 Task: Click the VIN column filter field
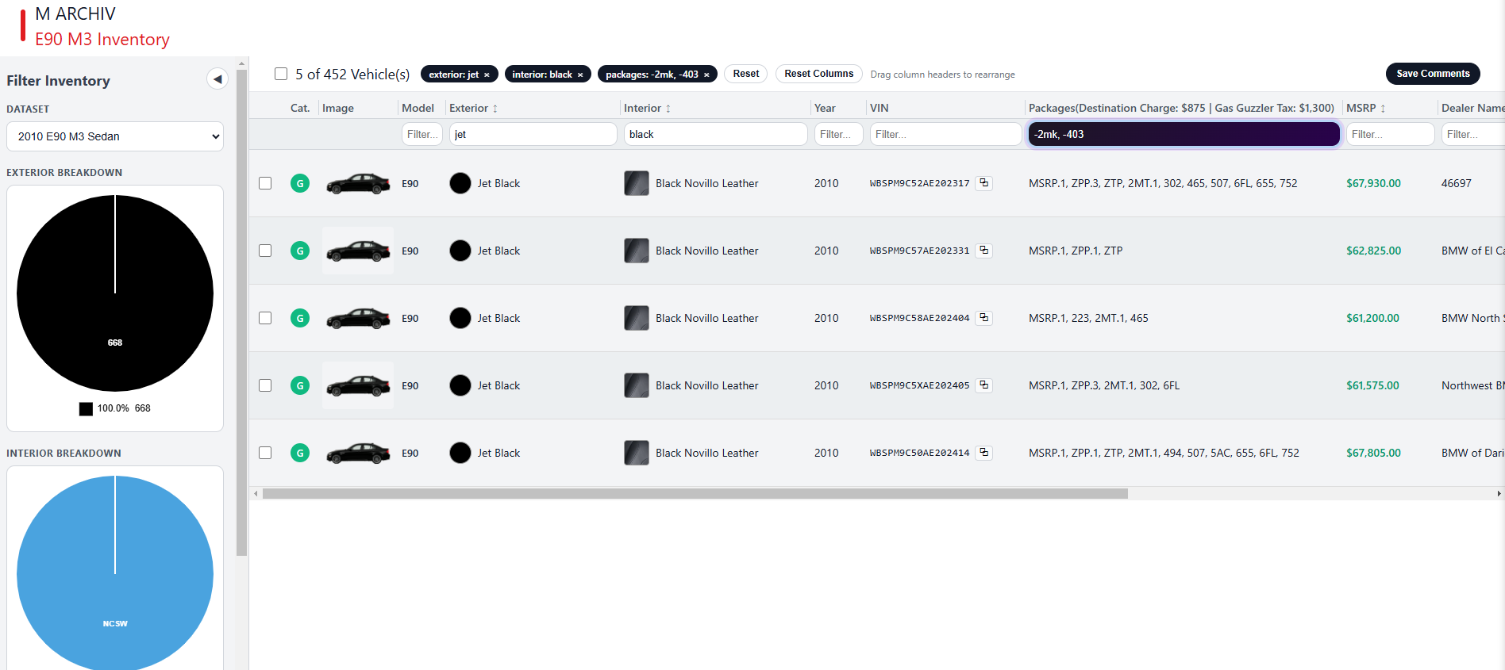point(946,134)
